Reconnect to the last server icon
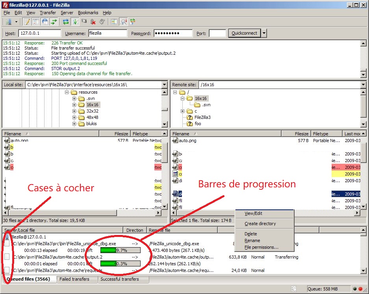This screenshot has height=294, width=369. coord(102,22)
